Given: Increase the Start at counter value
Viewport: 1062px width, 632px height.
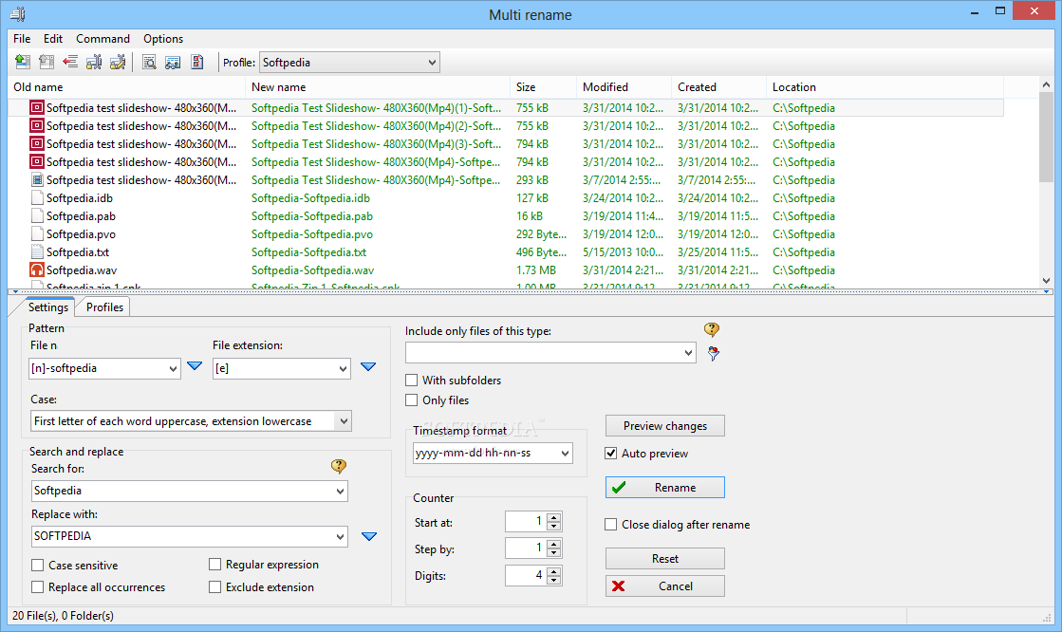Looking at the screenshot, I should [554, 517].
